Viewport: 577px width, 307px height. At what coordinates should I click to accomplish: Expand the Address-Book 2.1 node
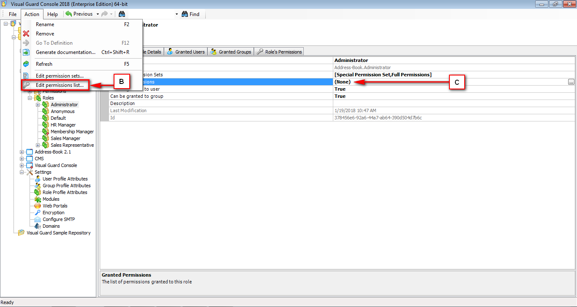(x=22, y=151)
